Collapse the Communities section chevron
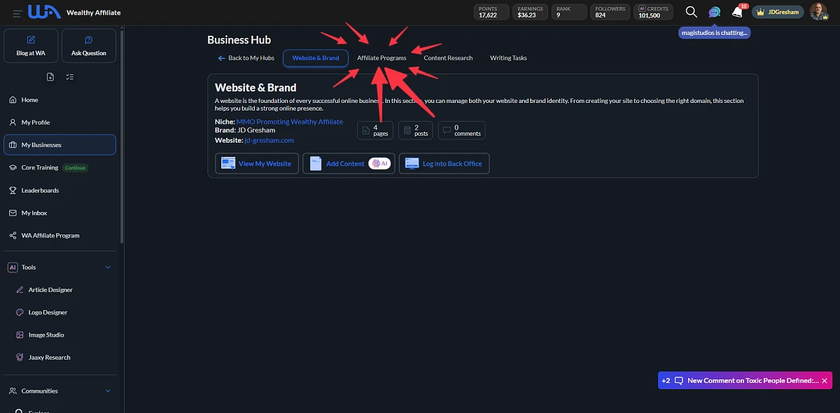This screenshot has width=840, height=413. pyautogui.click(x=108, y=391)
